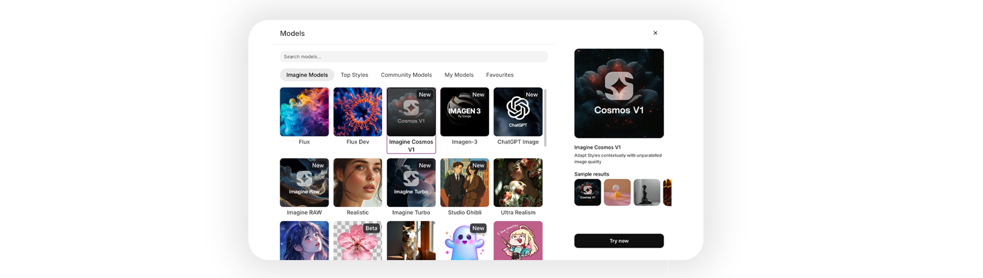Screen dimensions: 983x278
Task: Close the Models dialog
Action: pyautogui.click(x=655, y=33)
